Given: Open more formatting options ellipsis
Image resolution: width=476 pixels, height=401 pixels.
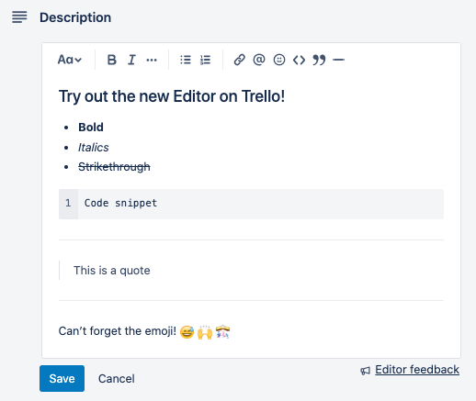Looking at the screenshot, I should 152,60.
